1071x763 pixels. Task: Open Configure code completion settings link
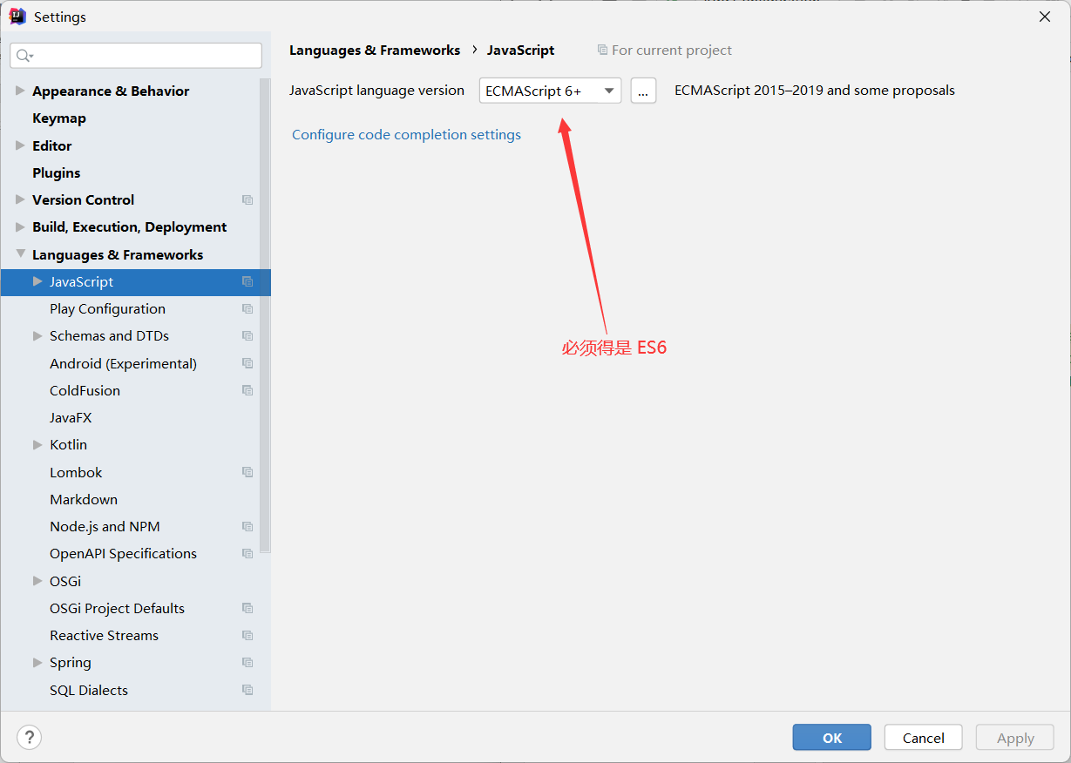[x=406, y=135]
